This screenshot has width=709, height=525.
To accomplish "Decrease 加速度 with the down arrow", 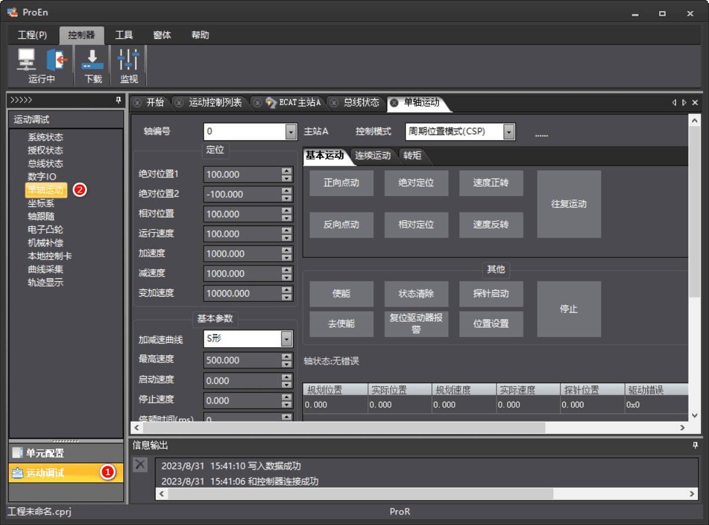I will (x=286, y=257).
